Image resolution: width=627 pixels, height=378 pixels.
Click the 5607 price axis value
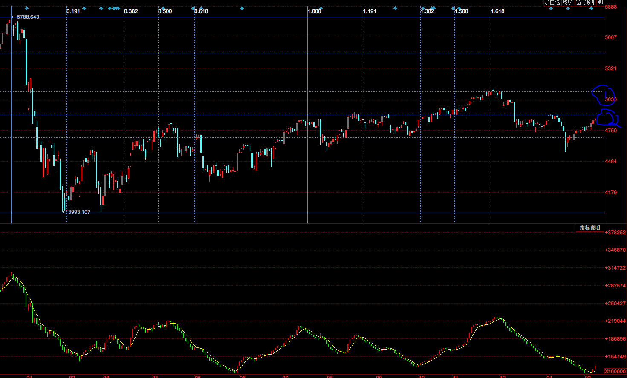pos(611,37)
